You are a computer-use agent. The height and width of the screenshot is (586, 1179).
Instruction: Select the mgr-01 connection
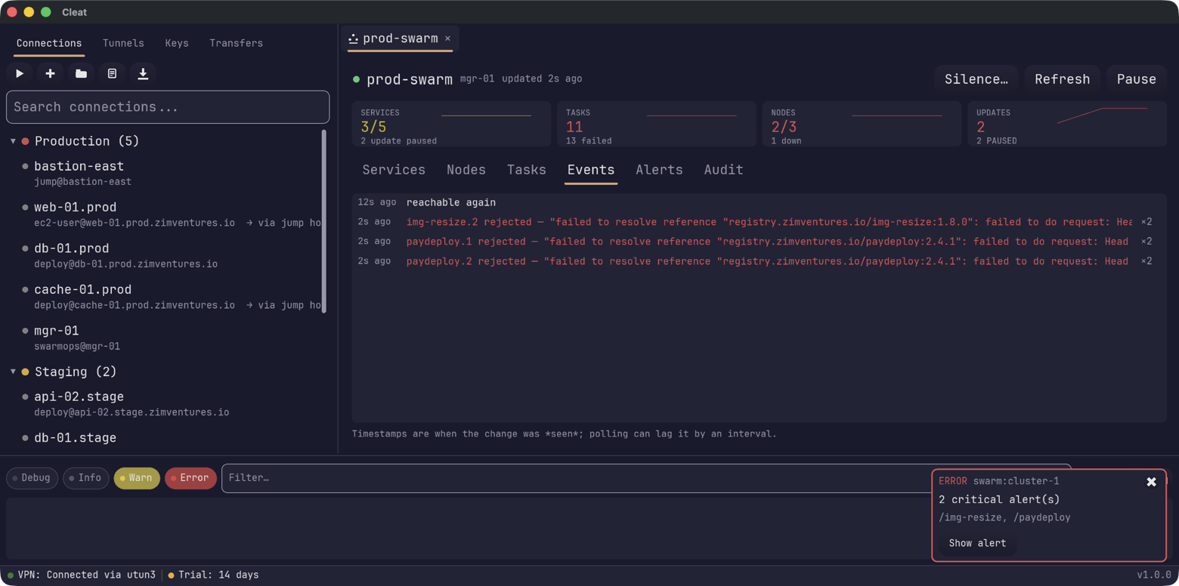[166, 338]
